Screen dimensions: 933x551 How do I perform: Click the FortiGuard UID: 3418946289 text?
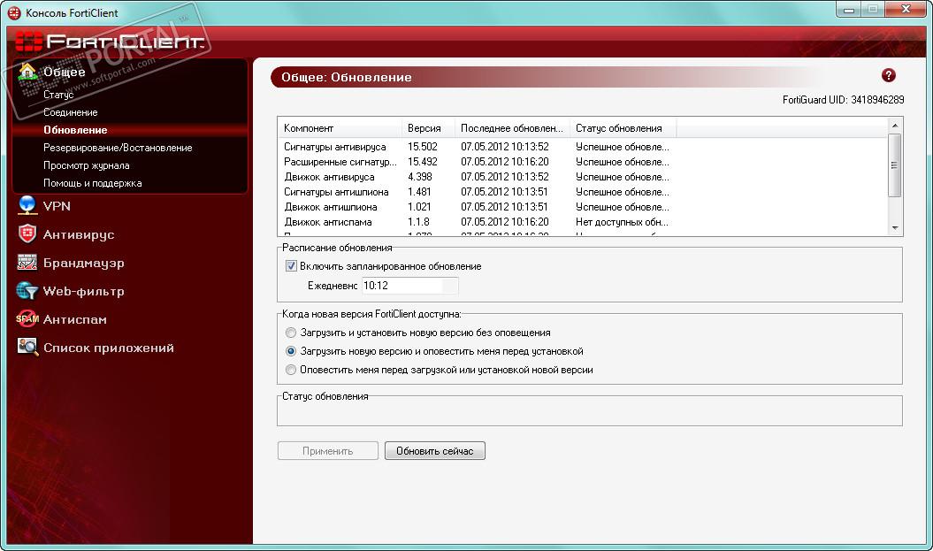[843, 100]
